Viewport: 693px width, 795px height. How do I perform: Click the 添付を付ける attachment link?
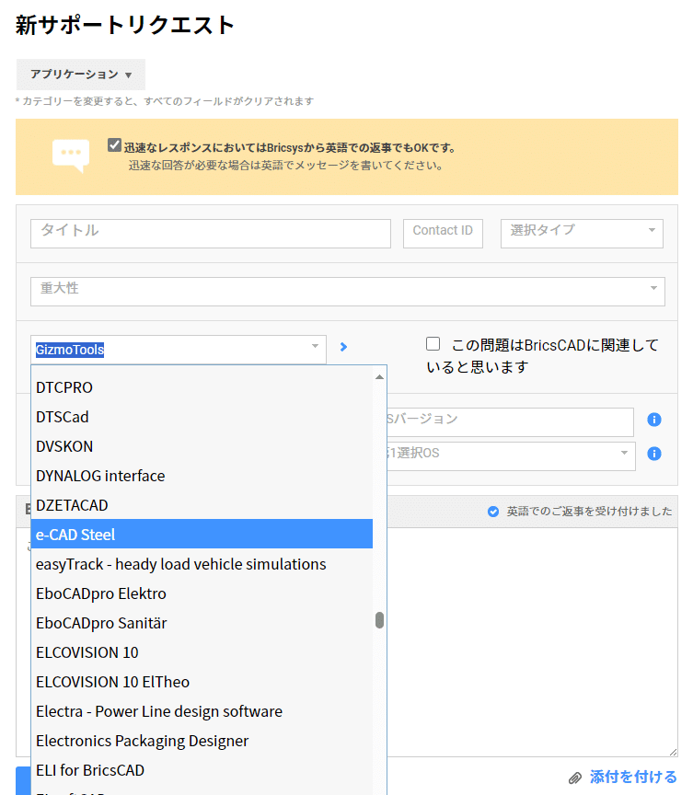(633, 777)
